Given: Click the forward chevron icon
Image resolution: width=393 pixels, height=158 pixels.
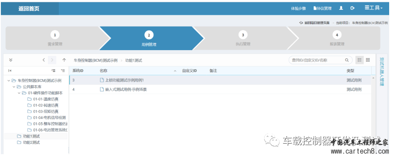Looking at the screenshot, I should [52, 60].
